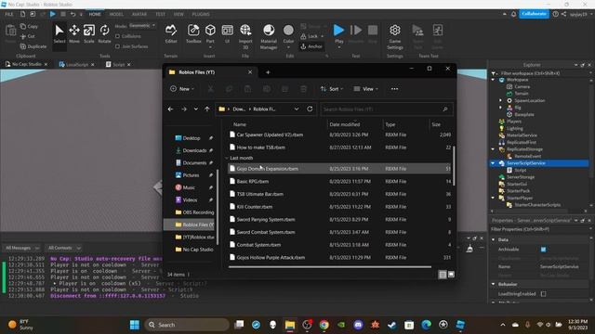
Task: Collapse the ServerScriptService tree node
Action: pos(493,163)
